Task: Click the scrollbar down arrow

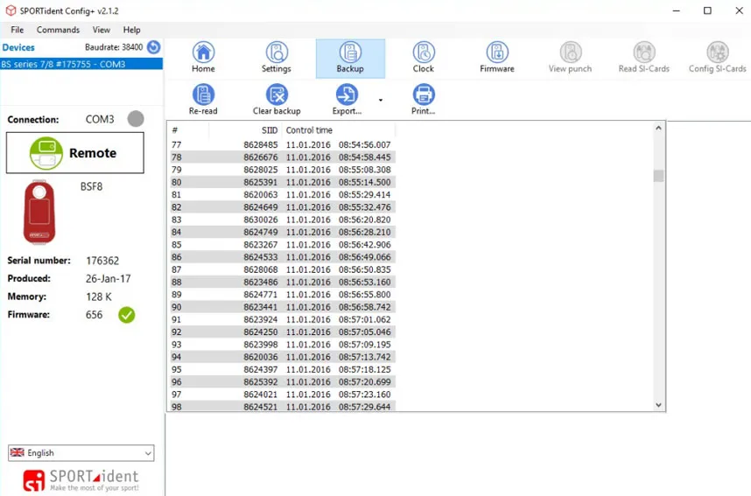Action: [658, 405]
